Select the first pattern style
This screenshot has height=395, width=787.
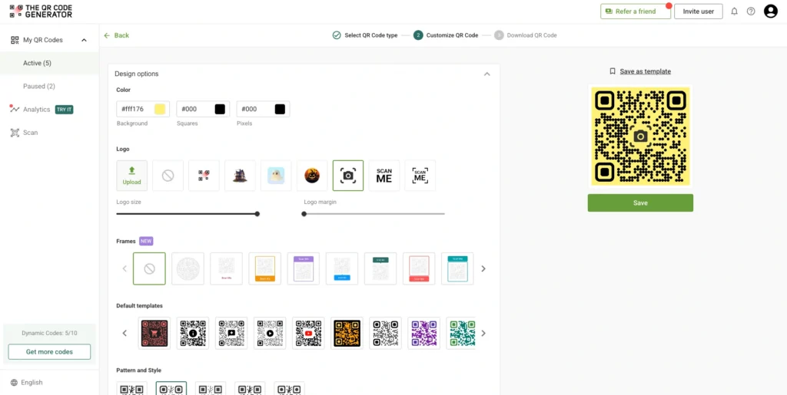[132, 388]
